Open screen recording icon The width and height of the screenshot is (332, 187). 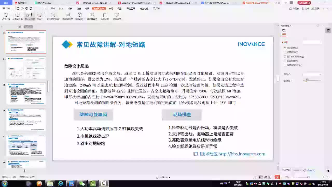point(117,15)
